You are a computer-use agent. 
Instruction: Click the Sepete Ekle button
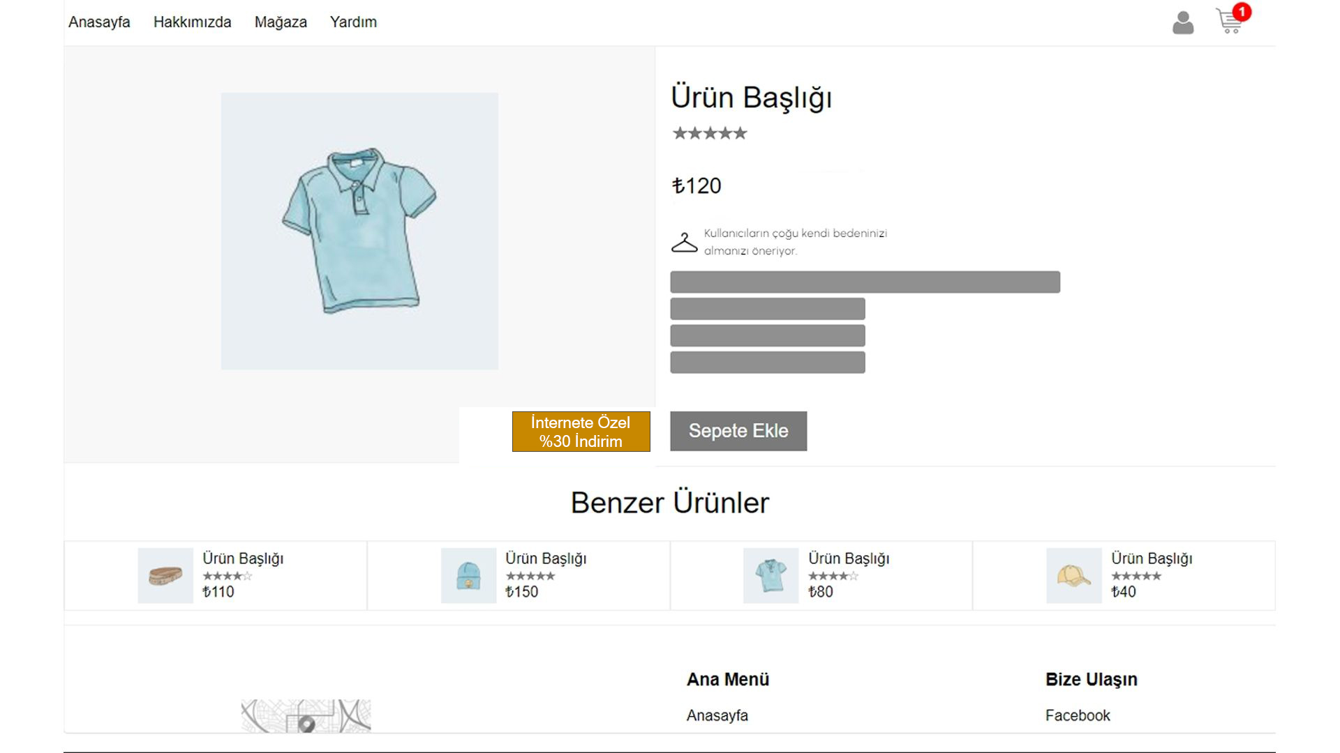(738, 431)
